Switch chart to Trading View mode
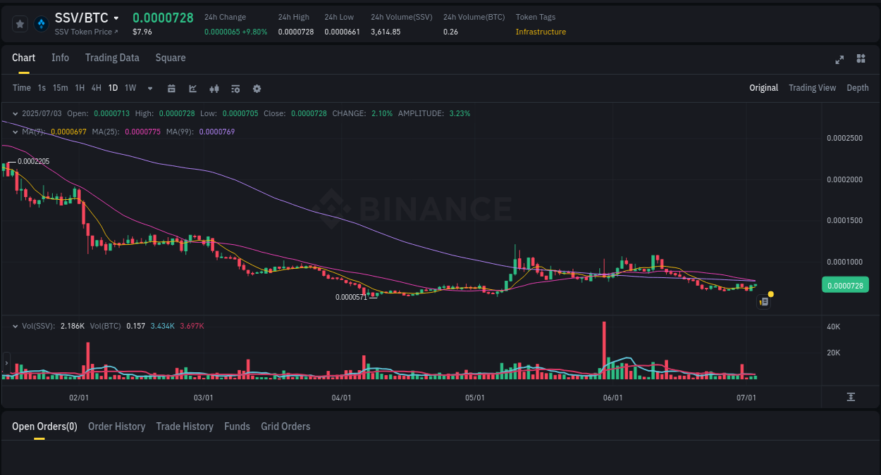The height and width of the screenshot is (475, 881). point(812,88)
